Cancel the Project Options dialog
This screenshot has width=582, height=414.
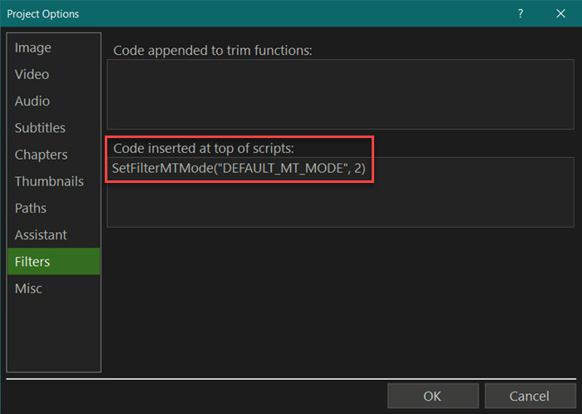tap(530, 396)
